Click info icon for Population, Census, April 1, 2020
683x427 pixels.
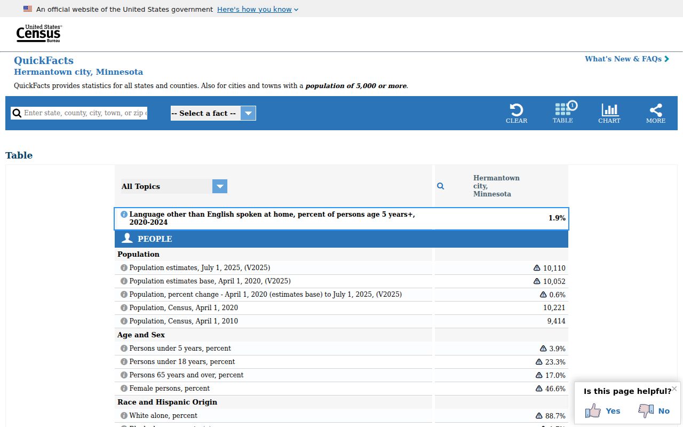tap(124, 308)
